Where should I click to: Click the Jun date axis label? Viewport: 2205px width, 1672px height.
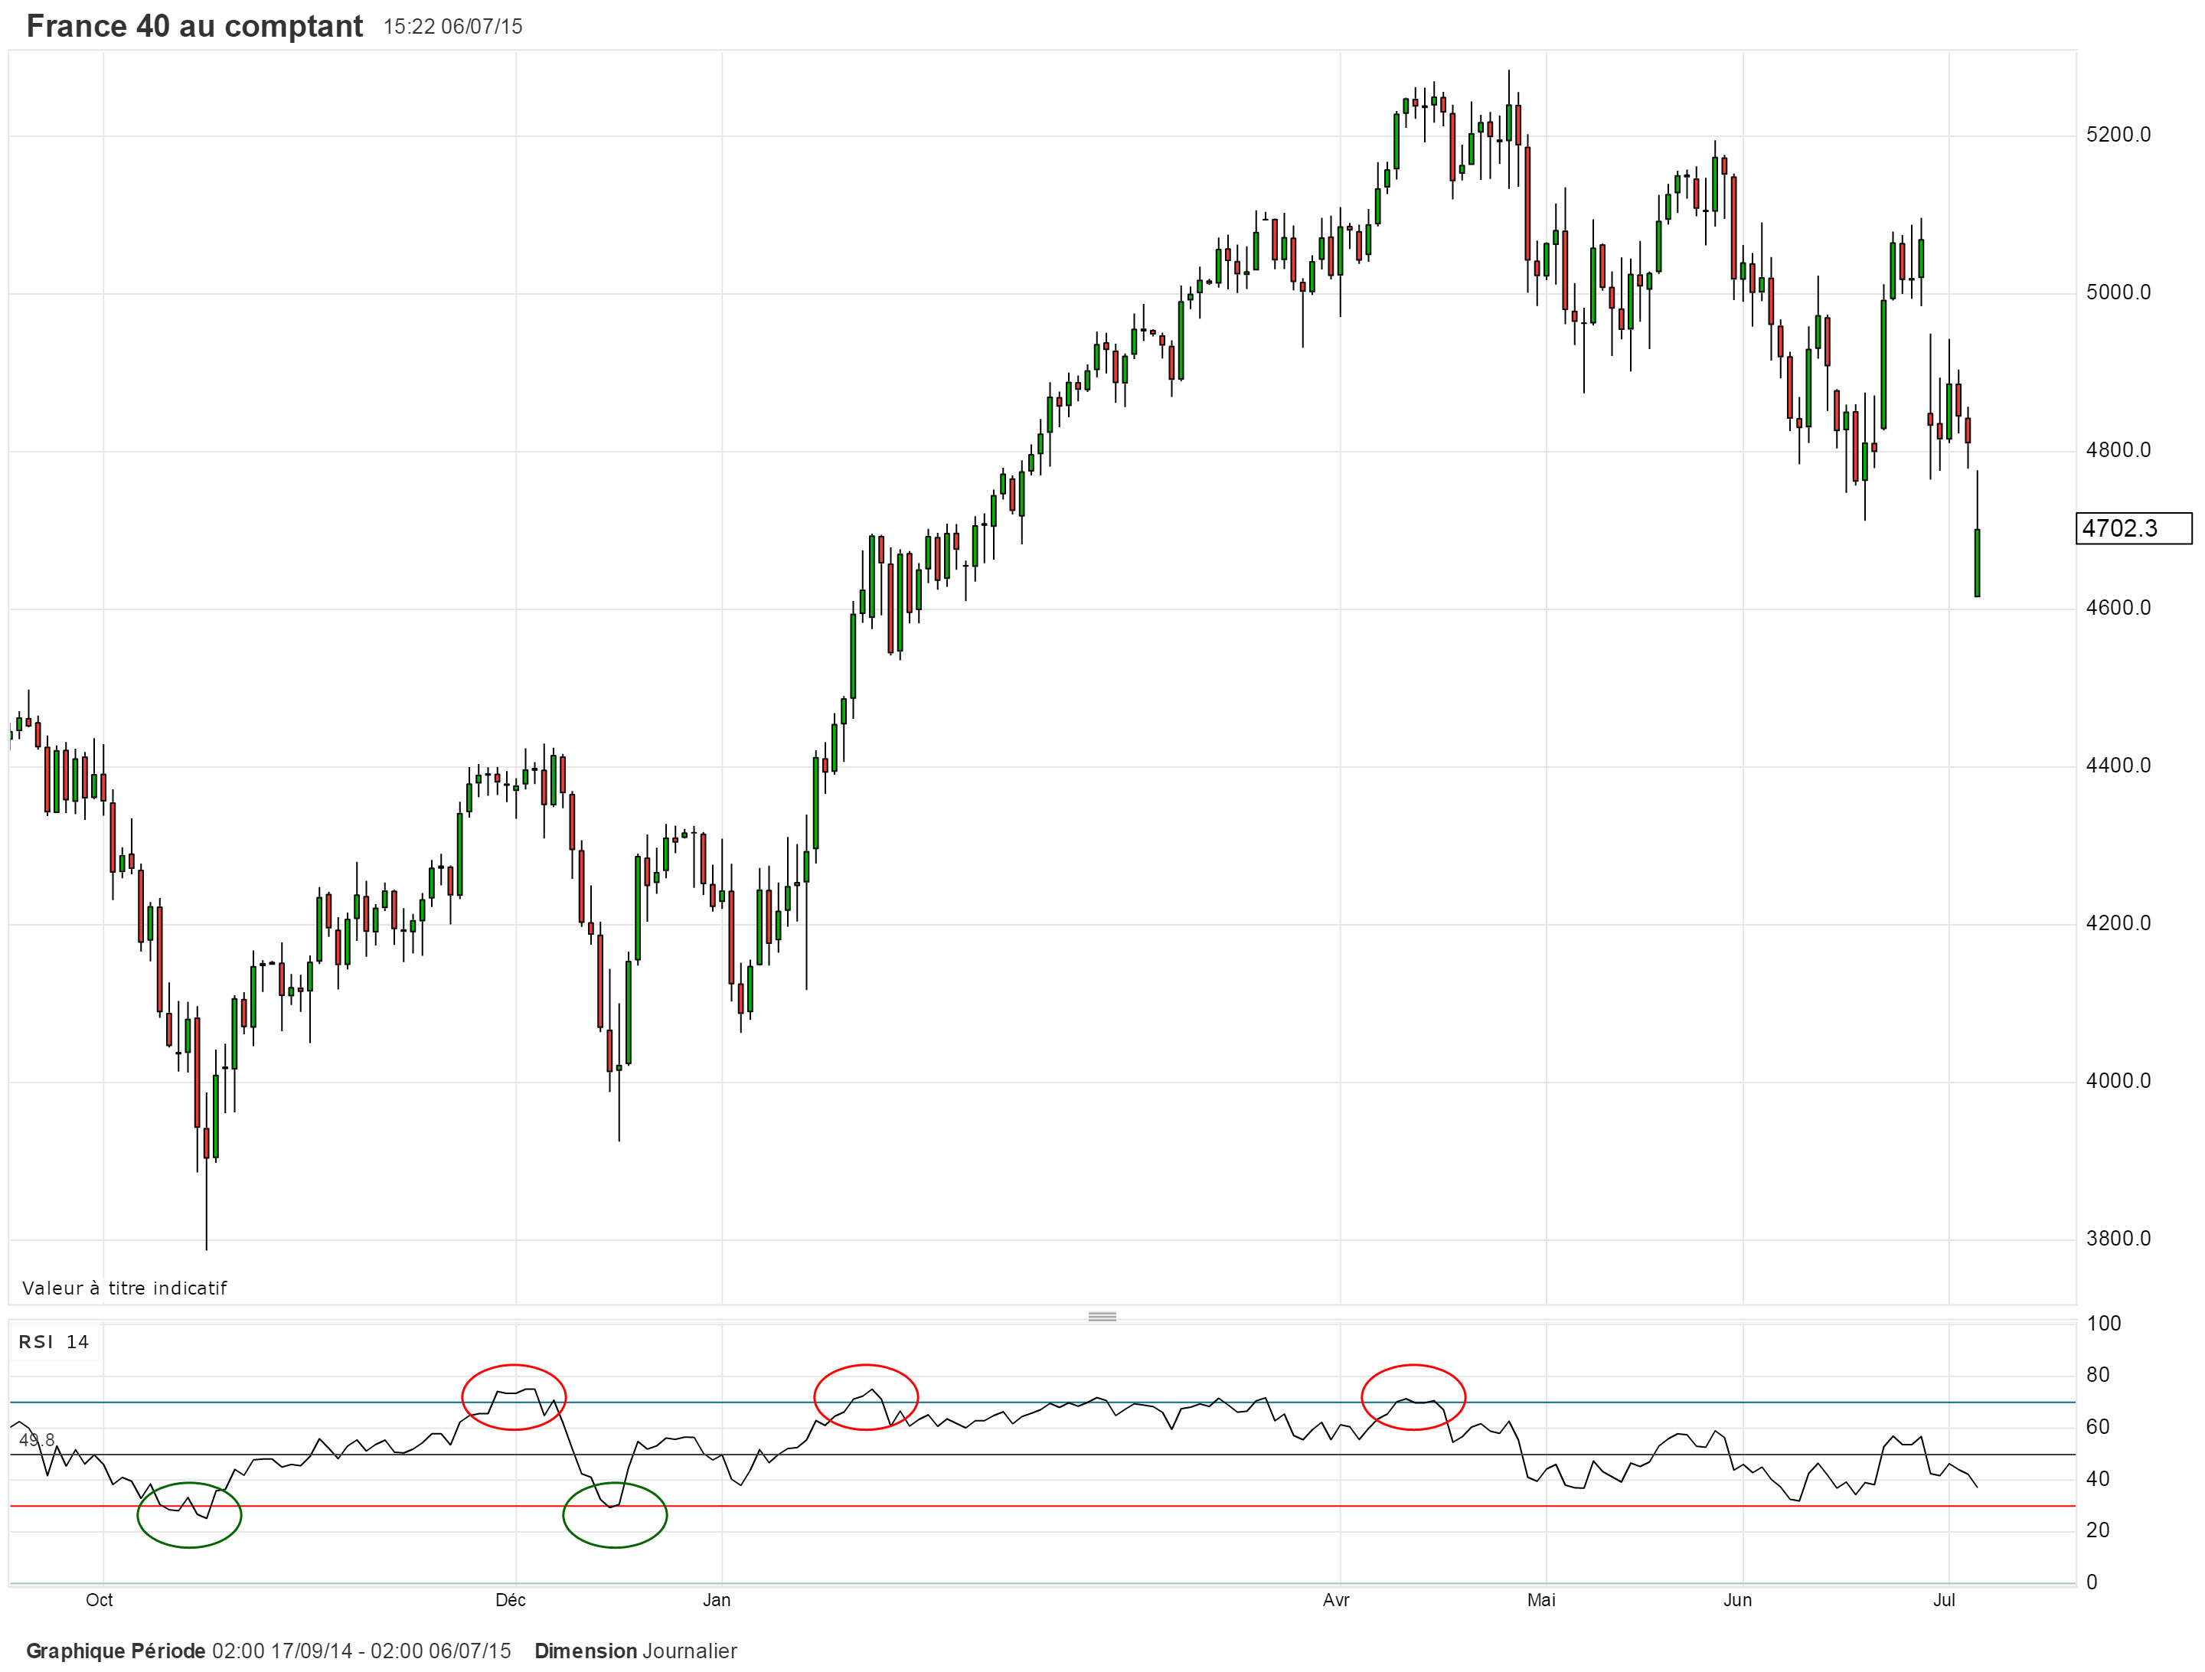[x=1737, y=1600]
